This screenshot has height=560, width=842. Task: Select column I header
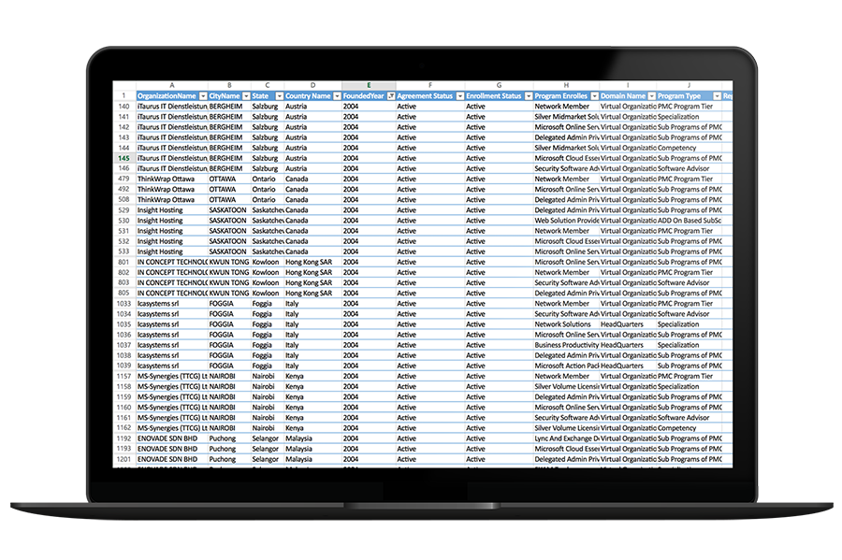coord(628,85)
